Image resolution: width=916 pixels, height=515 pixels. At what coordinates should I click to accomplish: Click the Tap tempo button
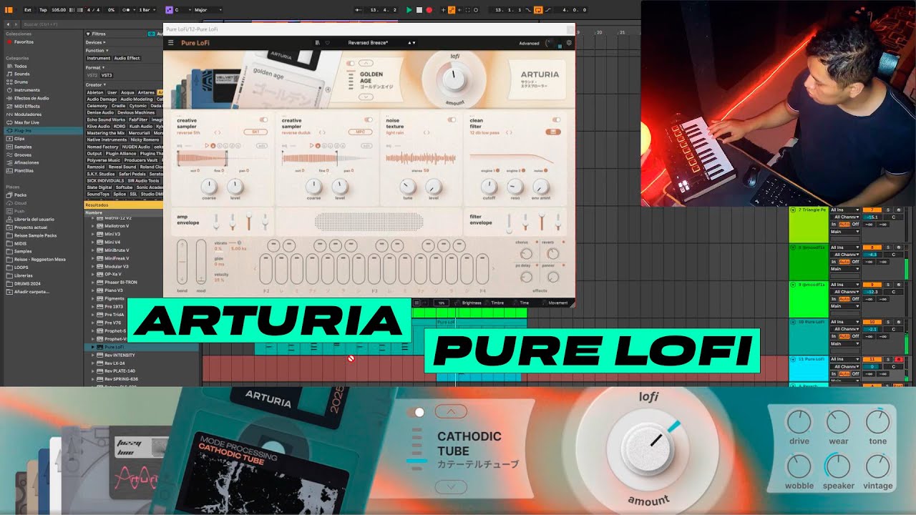tap(43, 10)
